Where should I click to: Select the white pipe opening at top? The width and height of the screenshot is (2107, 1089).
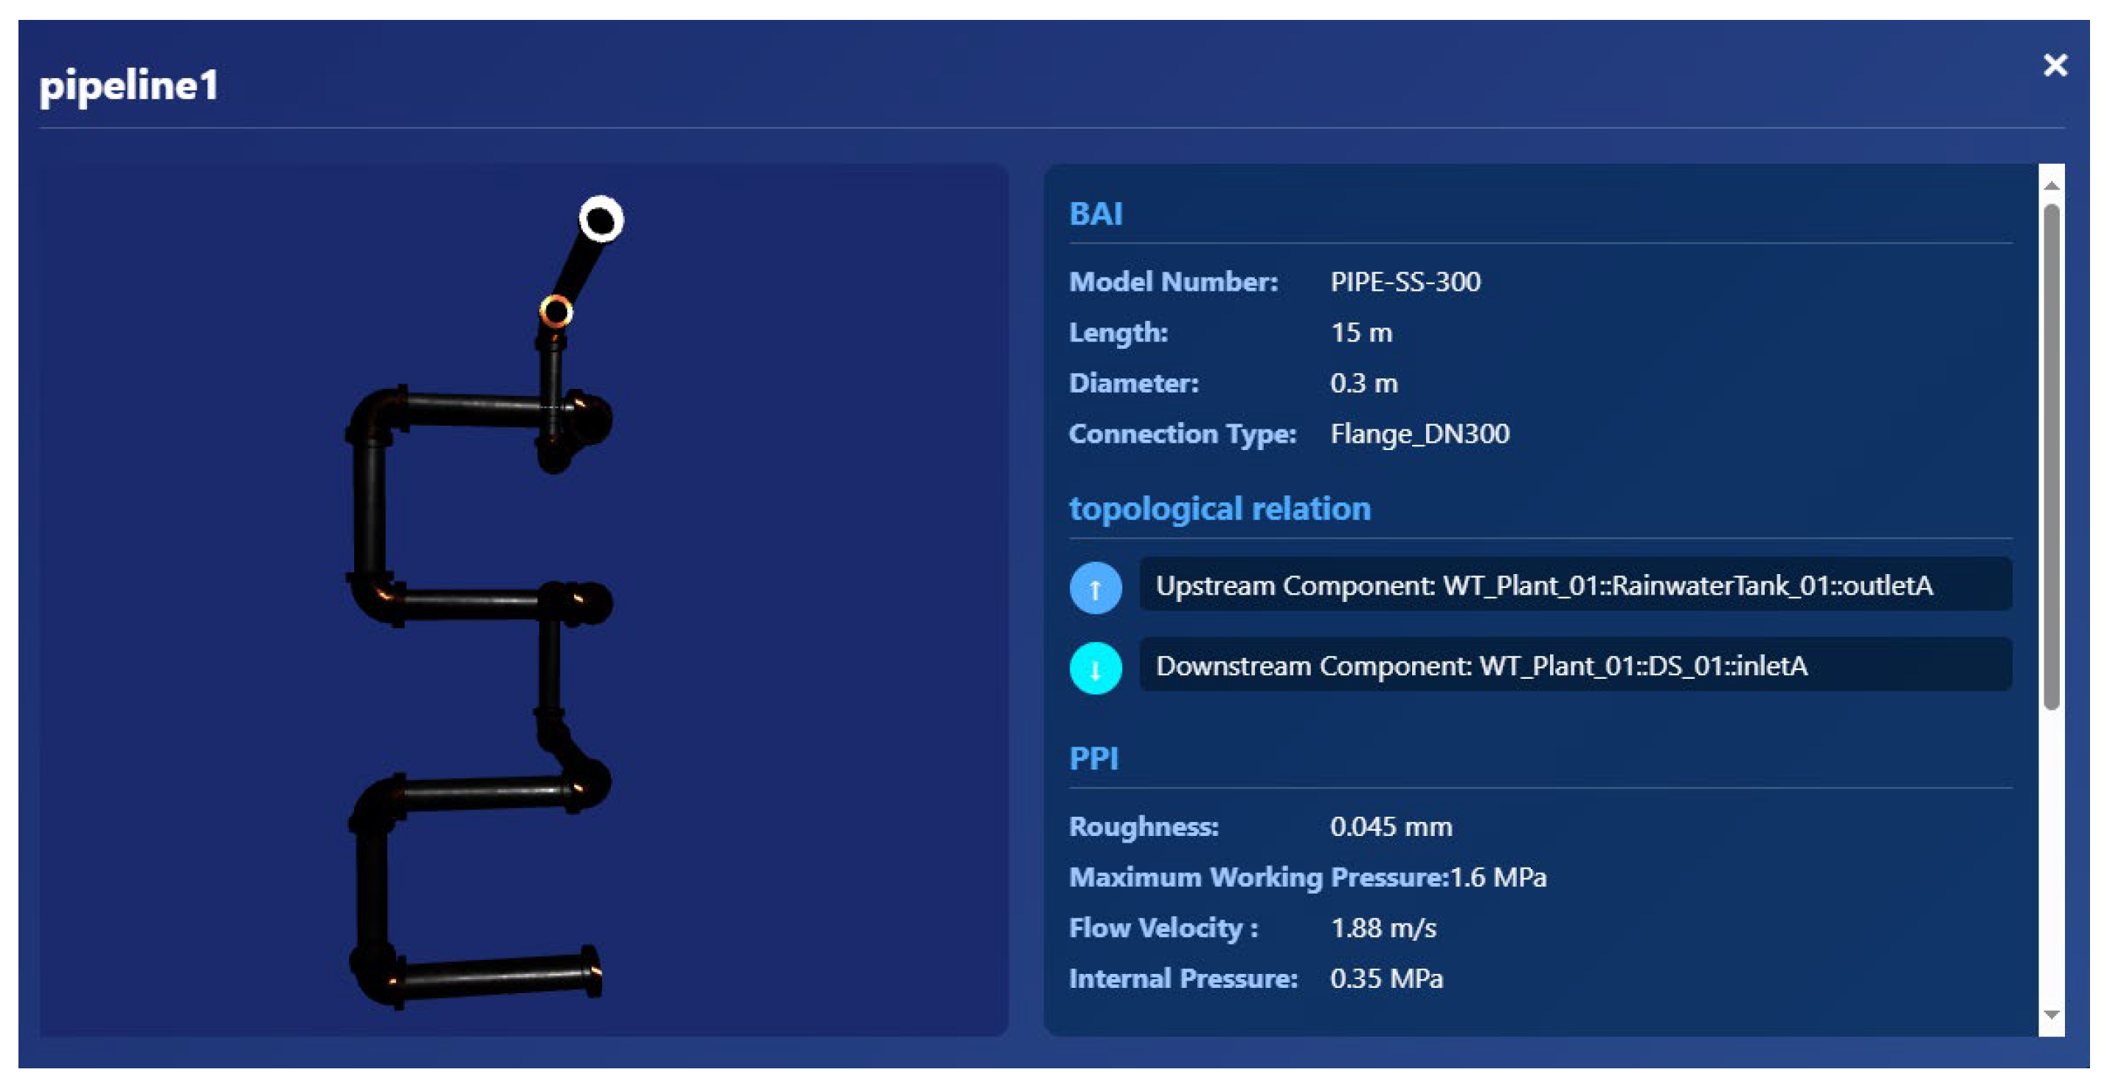click(x=601, y=219)
